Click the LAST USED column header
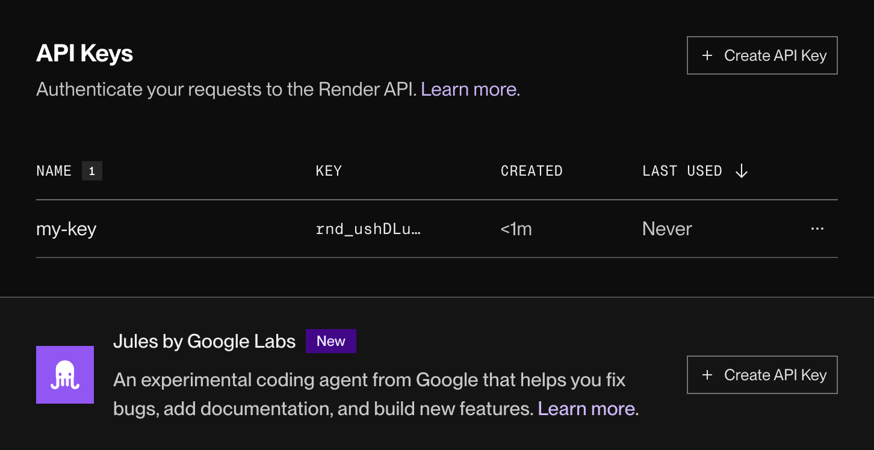The height and width of the screenshot is (450, 874). (682, 171)
